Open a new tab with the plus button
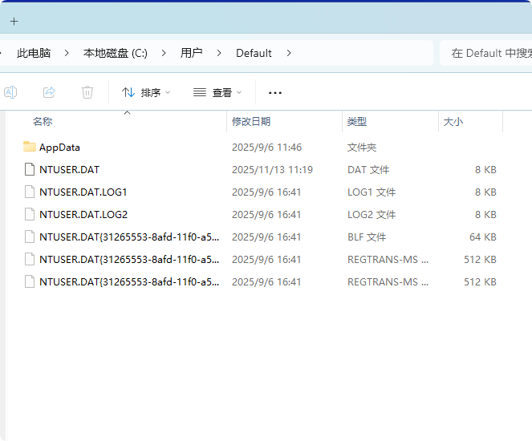 point(14,22)
